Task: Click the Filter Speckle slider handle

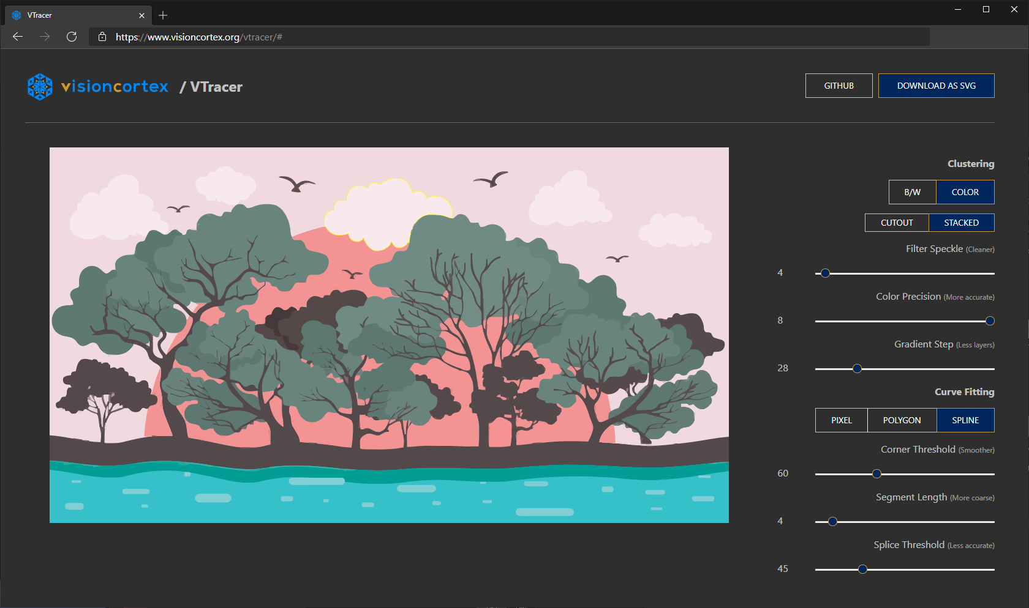Action: coord(824,273)
